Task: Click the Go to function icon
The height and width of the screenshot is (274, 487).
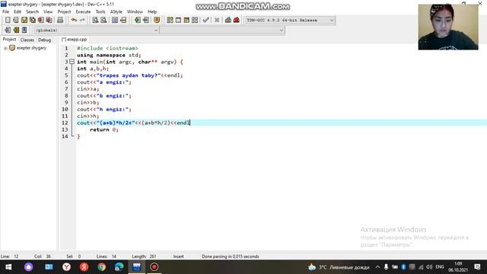Action: [115, 21]
